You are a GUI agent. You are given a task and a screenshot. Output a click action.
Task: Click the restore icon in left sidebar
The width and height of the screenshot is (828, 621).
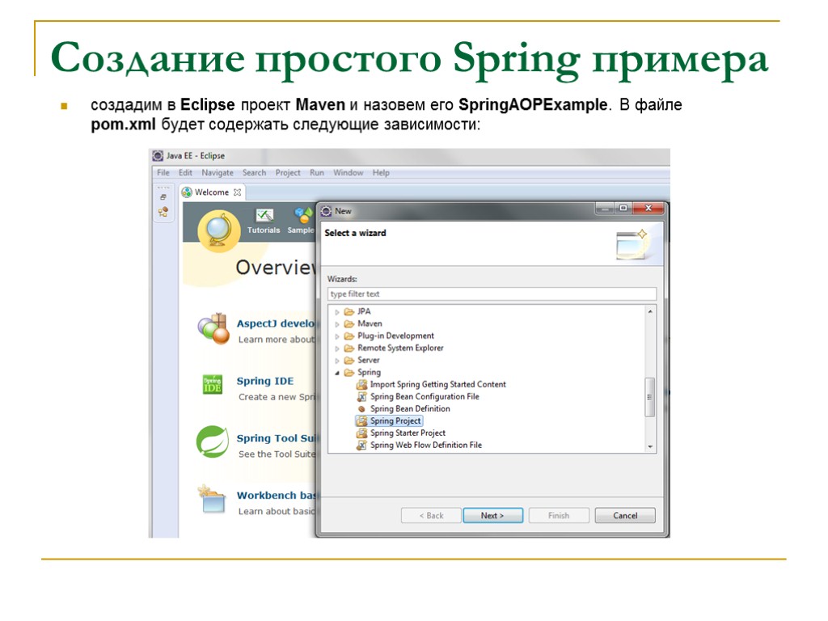(x=163, y=197)
